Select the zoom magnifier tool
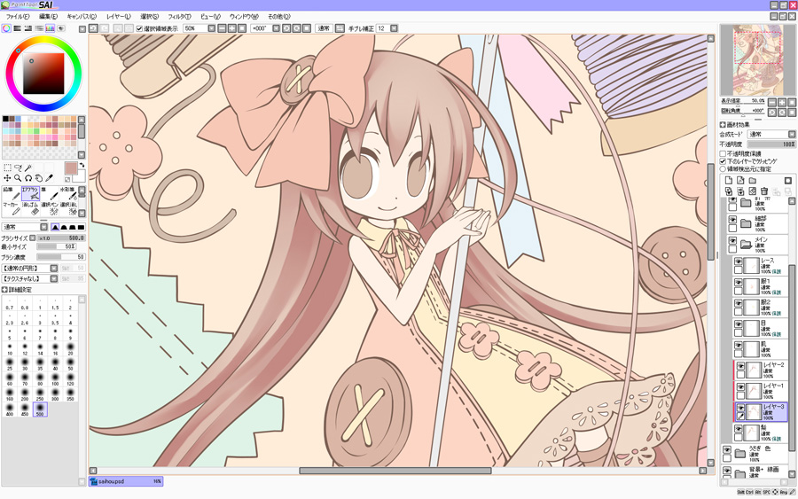The image size is (798, 499). point(18,178)
